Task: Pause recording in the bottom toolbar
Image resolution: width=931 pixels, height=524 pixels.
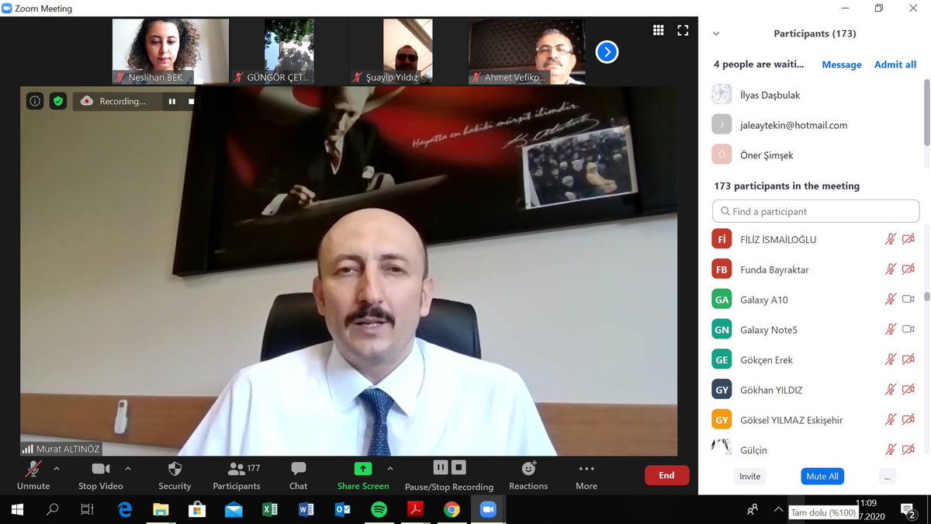Action: coord(441,467)
